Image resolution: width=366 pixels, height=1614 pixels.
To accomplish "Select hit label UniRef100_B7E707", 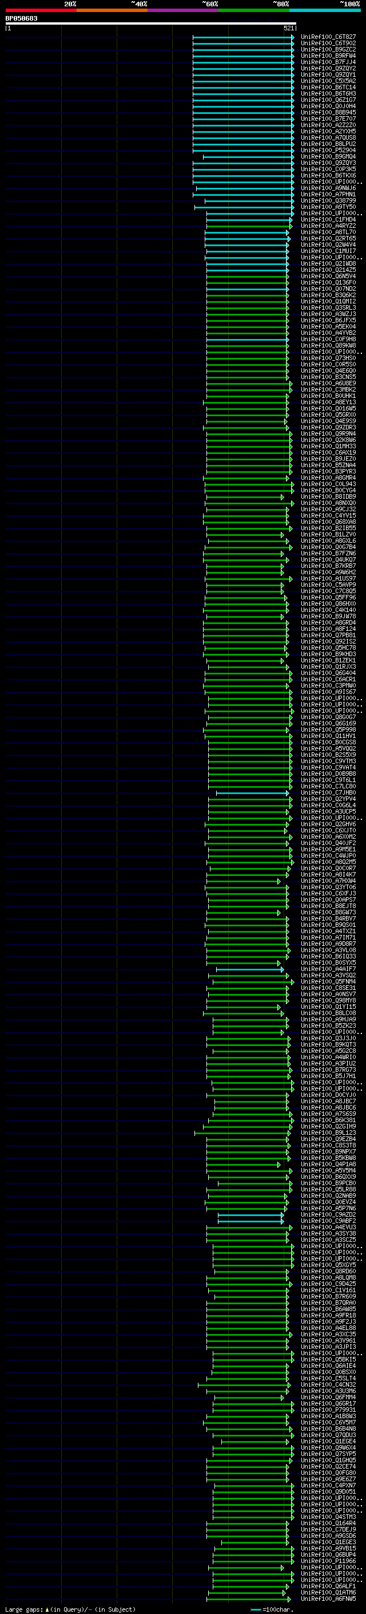I will click(x=328, y=119).
